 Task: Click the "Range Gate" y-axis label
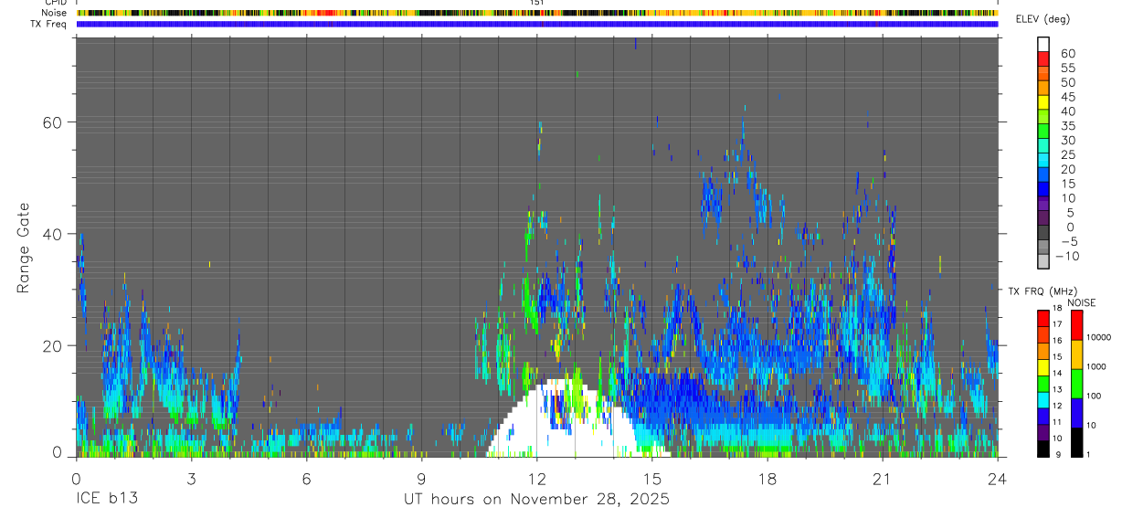23,246
